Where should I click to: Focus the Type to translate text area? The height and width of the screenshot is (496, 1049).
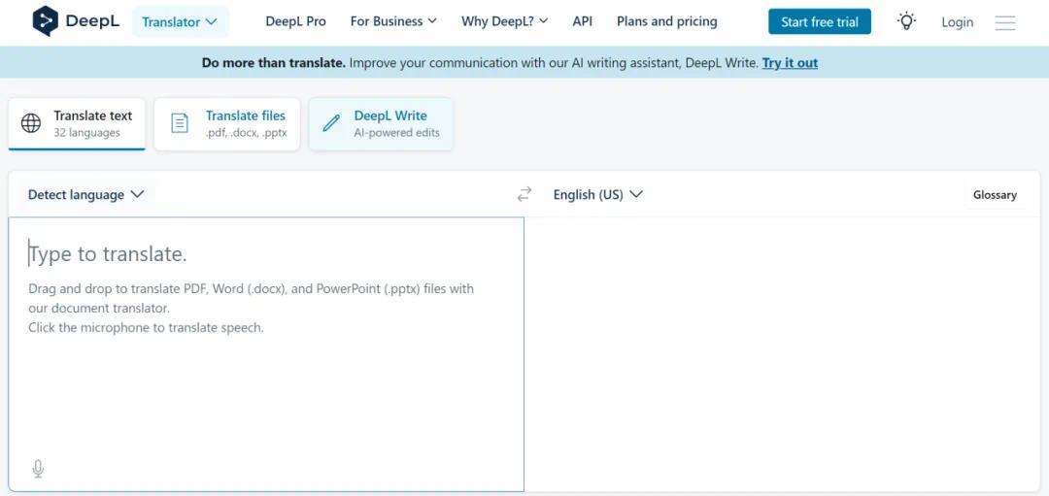click(x=266, y=354)
